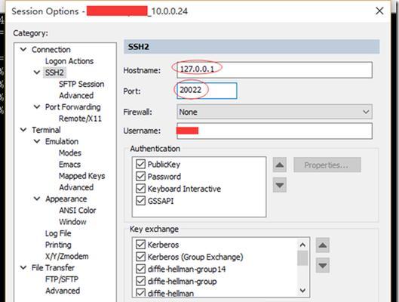The height and width of the screenshot is (302, 399).
Task: Select X/Y/Zmodem category
Action: tap(66, 256)
